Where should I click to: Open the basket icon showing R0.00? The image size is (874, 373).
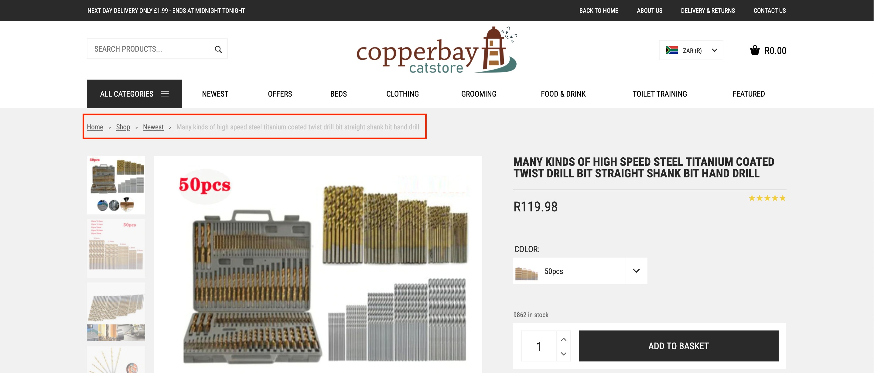click(x=755, y=50)
